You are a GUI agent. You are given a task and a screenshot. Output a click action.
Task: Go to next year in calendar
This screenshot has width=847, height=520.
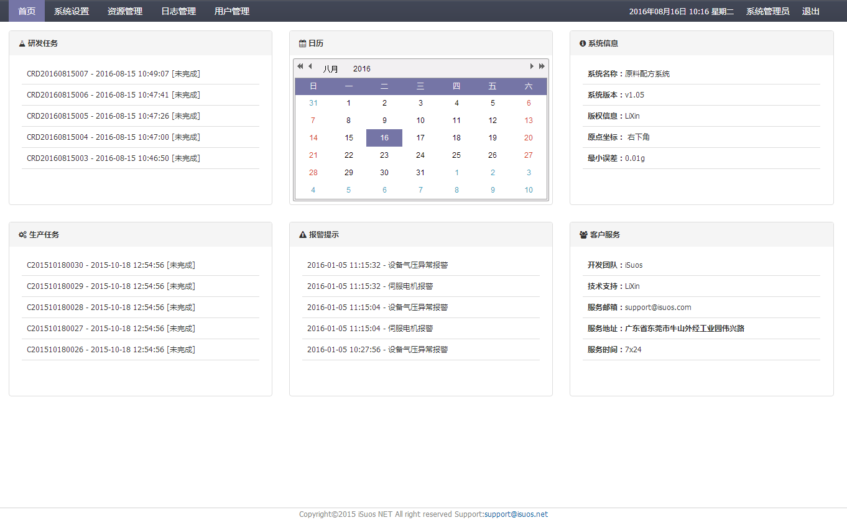click(542, 66)
